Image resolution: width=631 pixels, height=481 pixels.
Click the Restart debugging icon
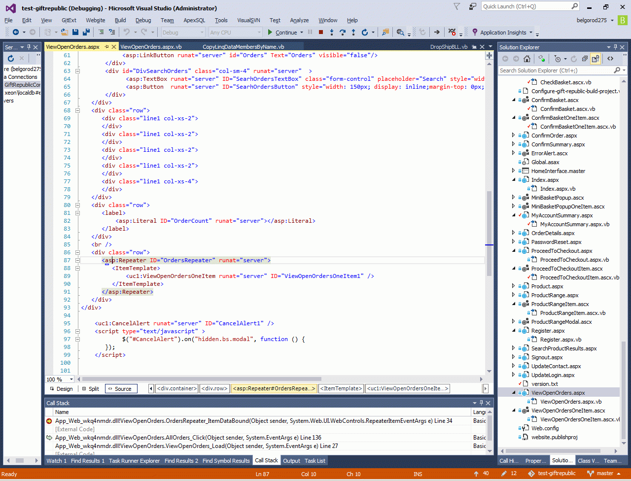click(364, 33)
